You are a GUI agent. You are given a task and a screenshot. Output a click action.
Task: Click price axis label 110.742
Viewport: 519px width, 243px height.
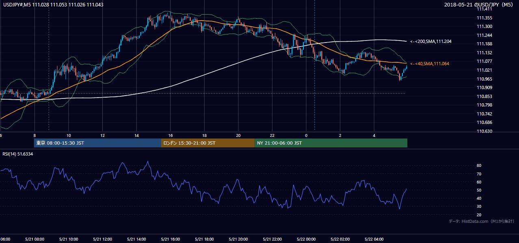click(x=484, y=114)
